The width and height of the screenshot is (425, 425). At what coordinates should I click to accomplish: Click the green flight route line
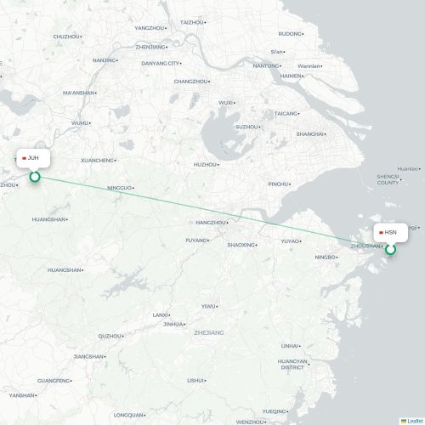[212, 213]
